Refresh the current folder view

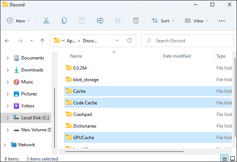pyautogui.click(x=130, y=40)
